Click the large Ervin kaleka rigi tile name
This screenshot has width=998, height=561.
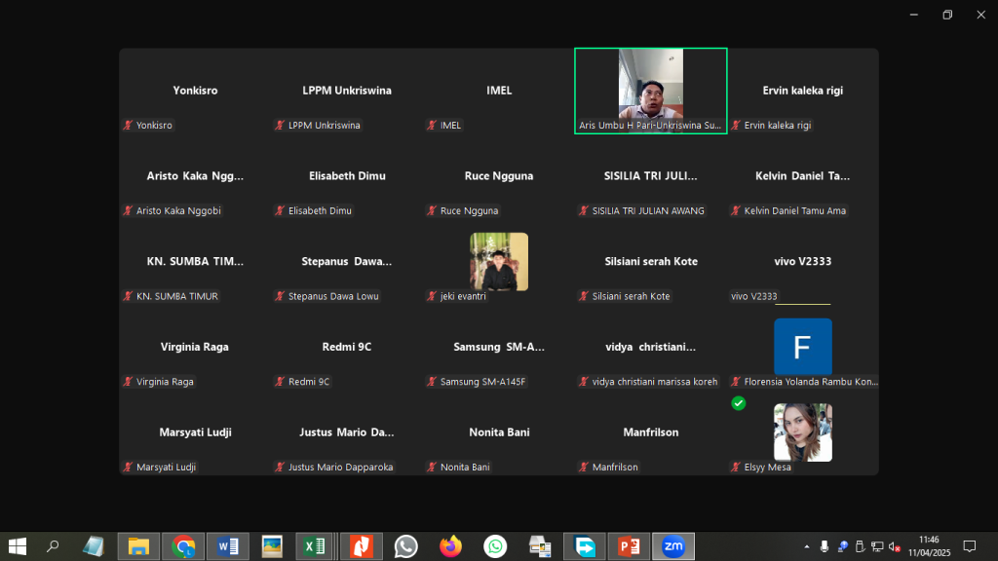[x=803, y=91]
